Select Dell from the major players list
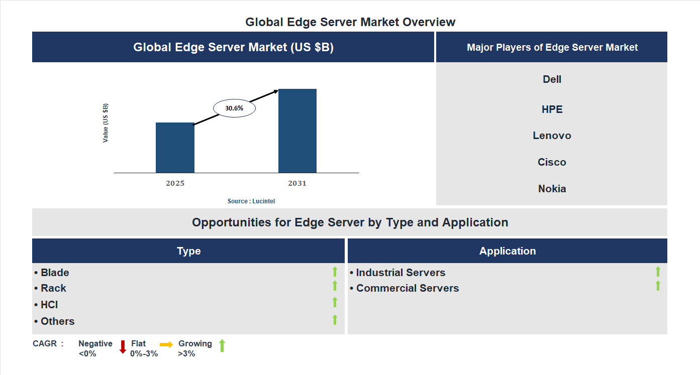 552,79
